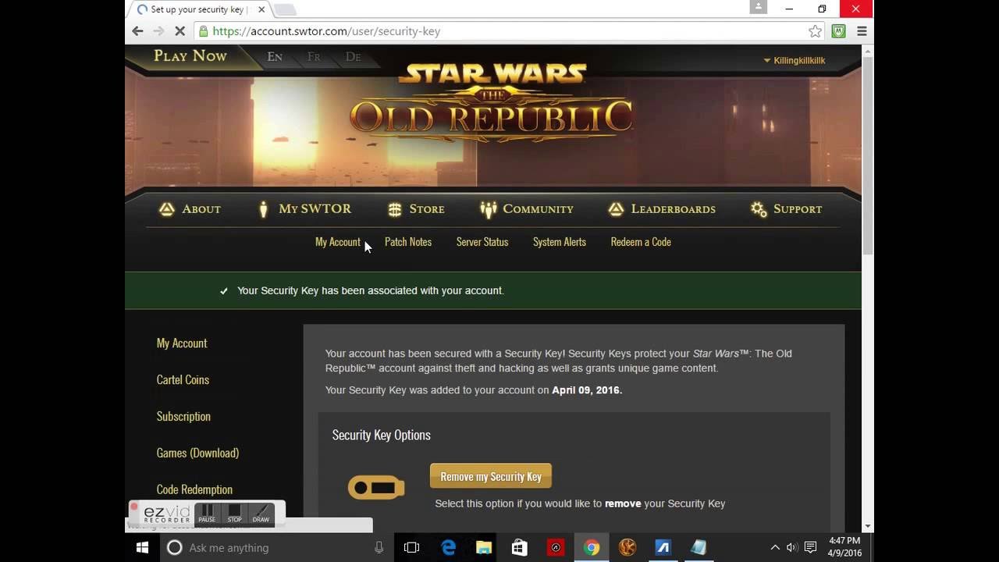Click Cortana microphone icon
The image size is (999, 562).
pos(379,548)
